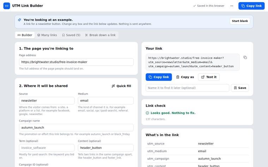268x167 pixels.
Task: Click the autumn_launch value in link table
Action: [x=209, y=159]
